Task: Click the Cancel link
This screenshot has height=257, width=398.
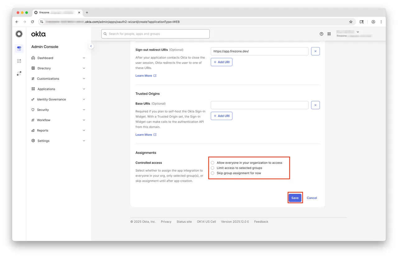Action: pos(312,198)
